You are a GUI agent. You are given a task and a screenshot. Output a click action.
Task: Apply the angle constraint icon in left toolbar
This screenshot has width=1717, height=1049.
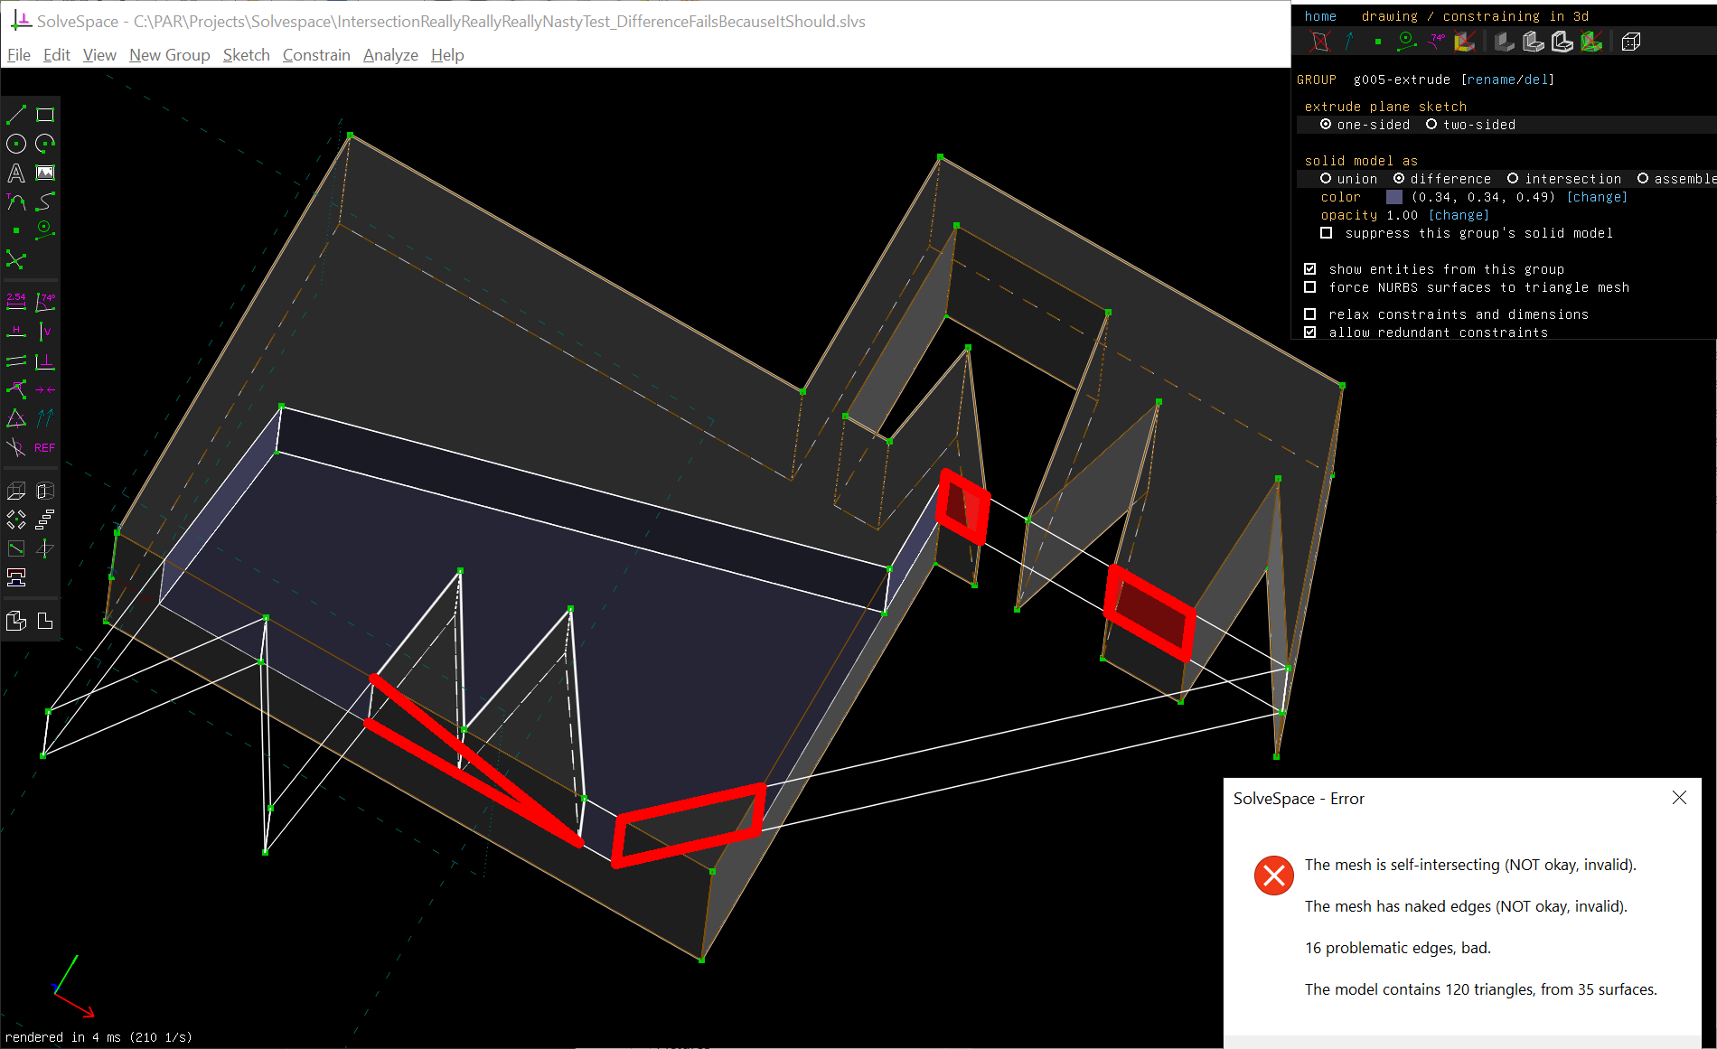coord(45,302)
